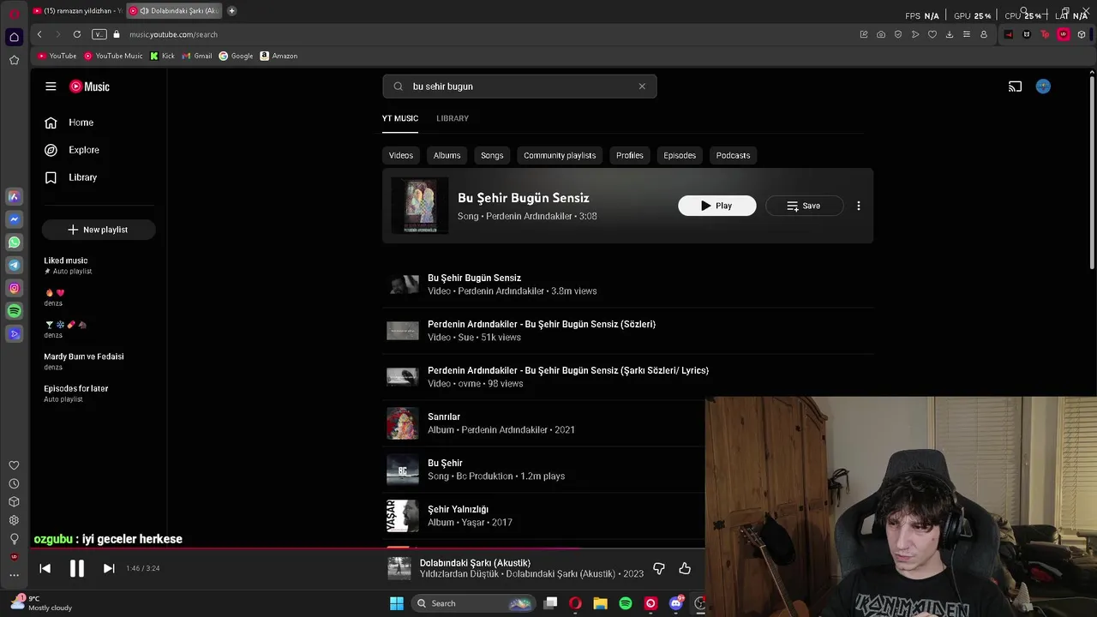This screenshot has width=1097, height=617.
Task: Open the YouTube bookmark
Action: coord(57,56)
